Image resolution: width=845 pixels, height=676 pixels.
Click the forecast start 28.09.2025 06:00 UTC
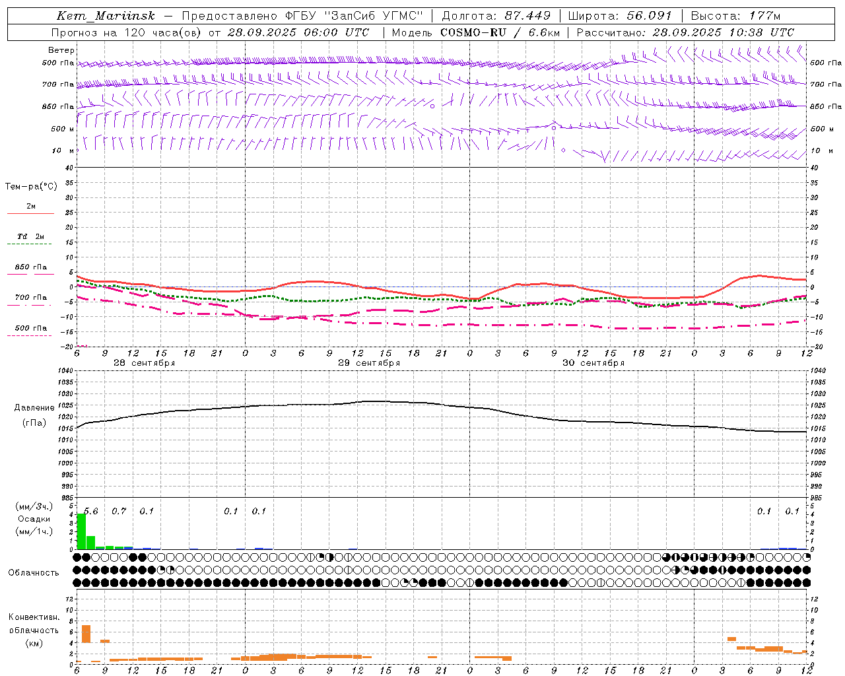[298, 32]
